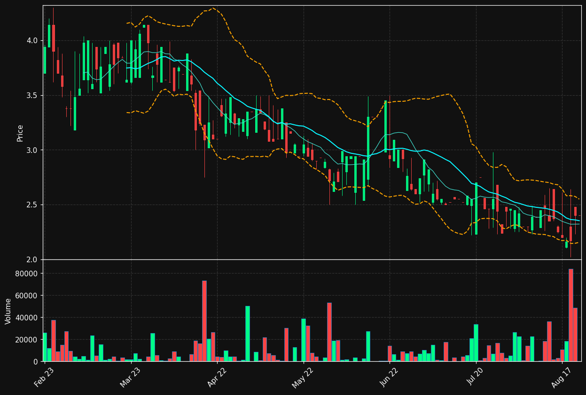Click the 20000 volume tick label
The image size is (586, 395).
click(27, 340)
